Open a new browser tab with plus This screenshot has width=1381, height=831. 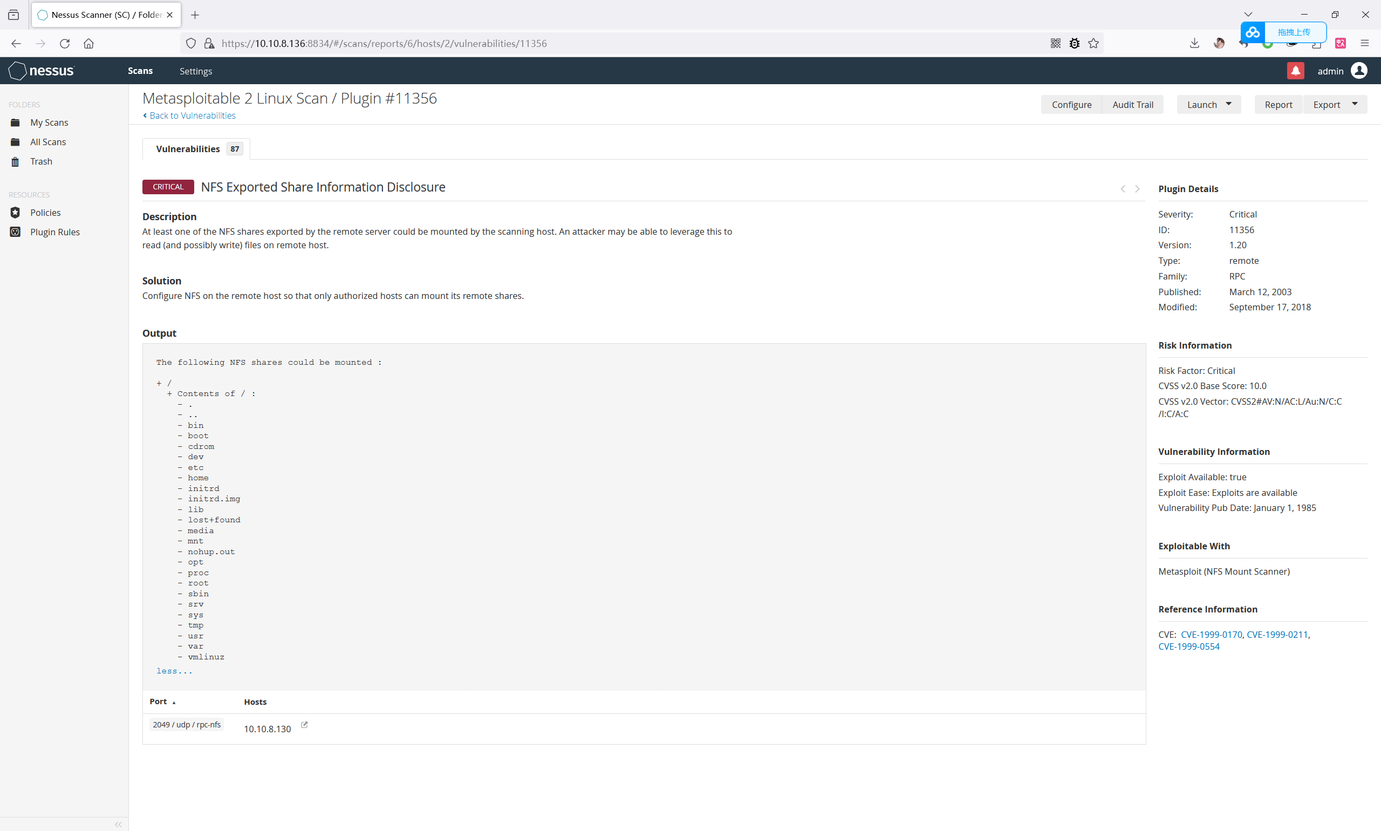point(195,15)
